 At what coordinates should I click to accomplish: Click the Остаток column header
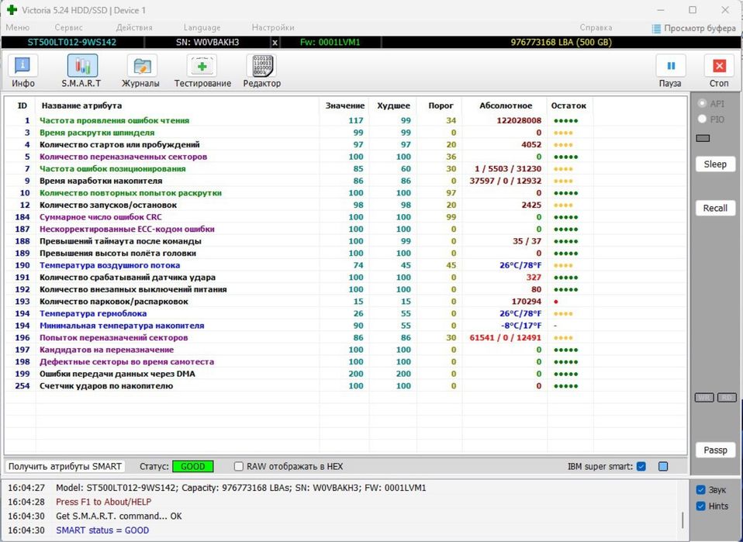[568, 105]
